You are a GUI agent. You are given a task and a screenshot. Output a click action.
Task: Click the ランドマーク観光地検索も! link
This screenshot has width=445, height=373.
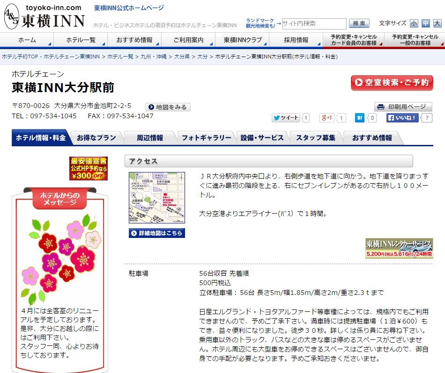click(x=260, y=23)
